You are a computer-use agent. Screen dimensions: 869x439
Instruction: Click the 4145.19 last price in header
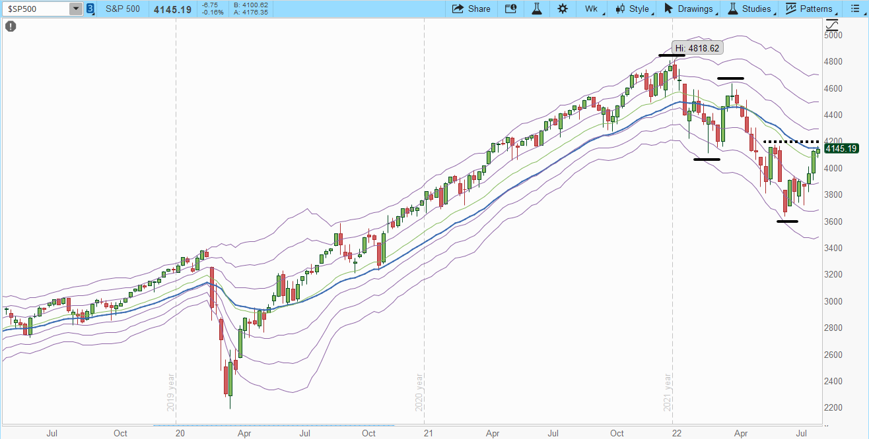tap(172, 9)
